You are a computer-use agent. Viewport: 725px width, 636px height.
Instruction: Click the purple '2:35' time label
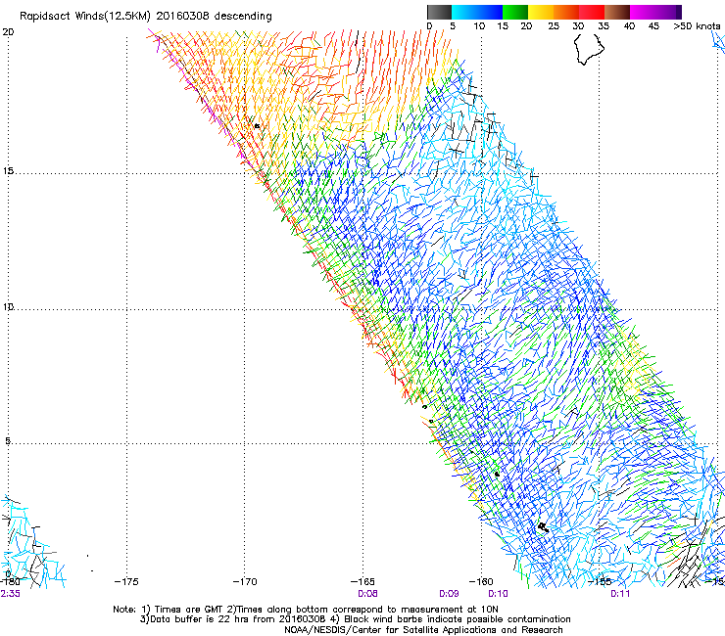[x=10, y=594]
